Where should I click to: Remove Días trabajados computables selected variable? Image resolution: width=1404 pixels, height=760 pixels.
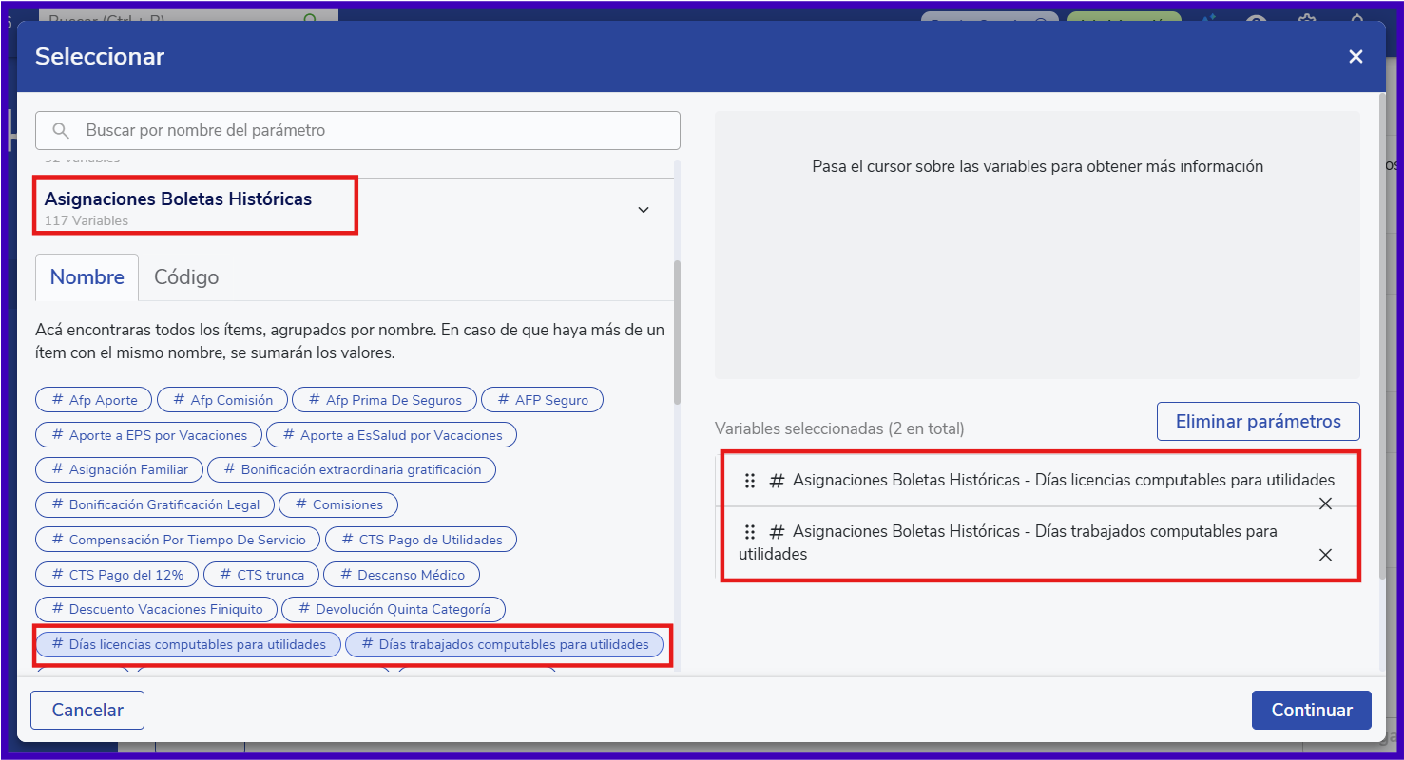[x=1324, y=555]
